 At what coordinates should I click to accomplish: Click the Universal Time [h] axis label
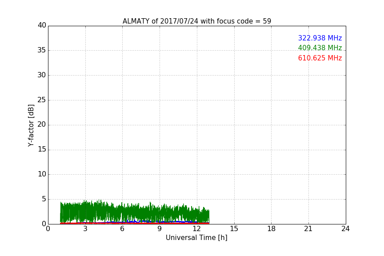pyautogui.click(x=196, y=238)
